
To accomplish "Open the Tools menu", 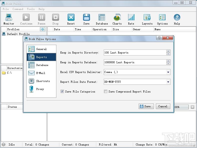I will 31,9.
